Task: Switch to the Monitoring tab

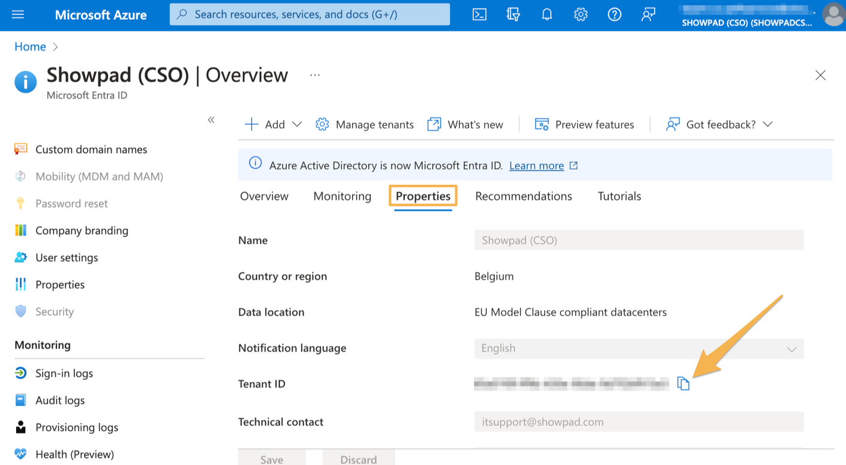Action: tap(342, 196)
